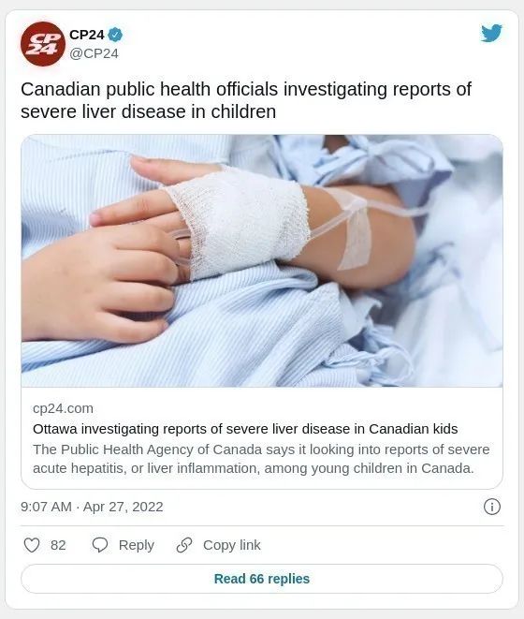Open the tweet info circle icon
Image resolution: width=524 pixels, height=619 pixels.
(492, 507)
